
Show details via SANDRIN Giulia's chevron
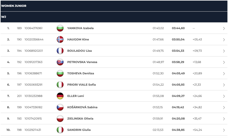click(224, 130)
